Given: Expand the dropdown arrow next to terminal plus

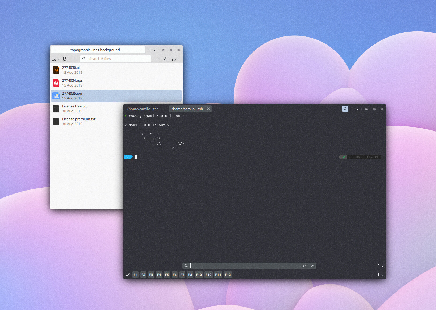Looking at the screenshot, I should 358,109.
